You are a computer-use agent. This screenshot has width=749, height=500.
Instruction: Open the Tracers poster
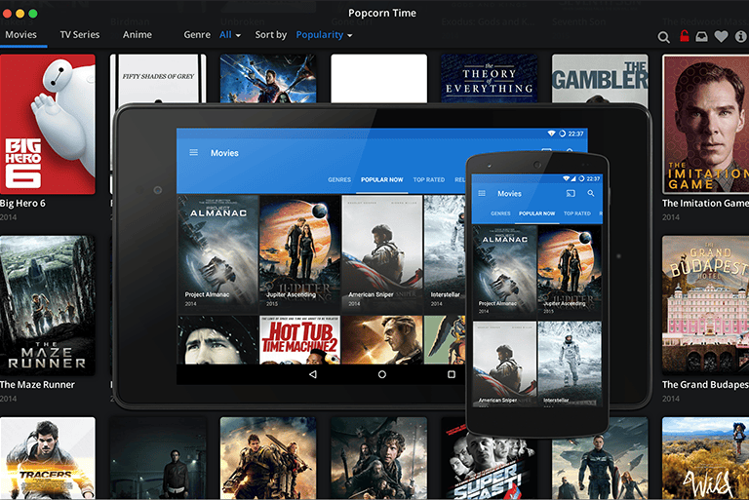click(x=48, y=458)
